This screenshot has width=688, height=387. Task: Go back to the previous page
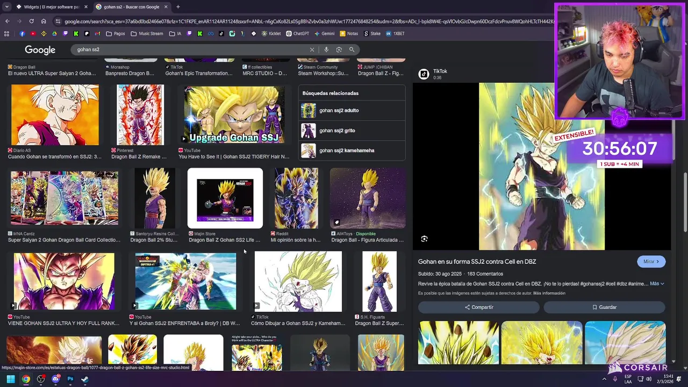[x=7, y=21]
